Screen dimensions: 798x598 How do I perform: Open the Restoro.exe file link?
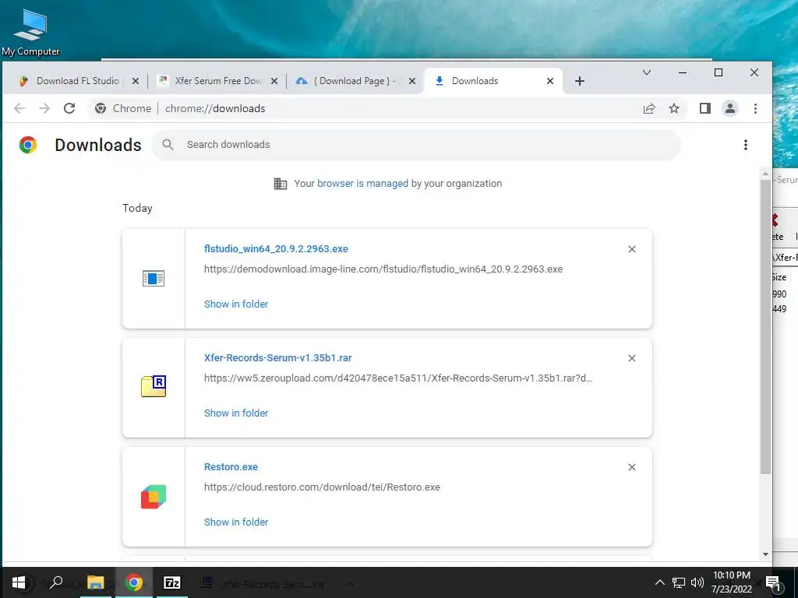[231, 467]
